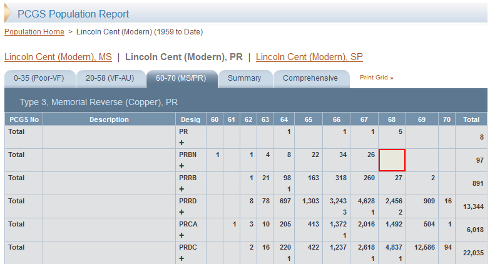Click the PRRD total value 13,344

pos(474,206)
